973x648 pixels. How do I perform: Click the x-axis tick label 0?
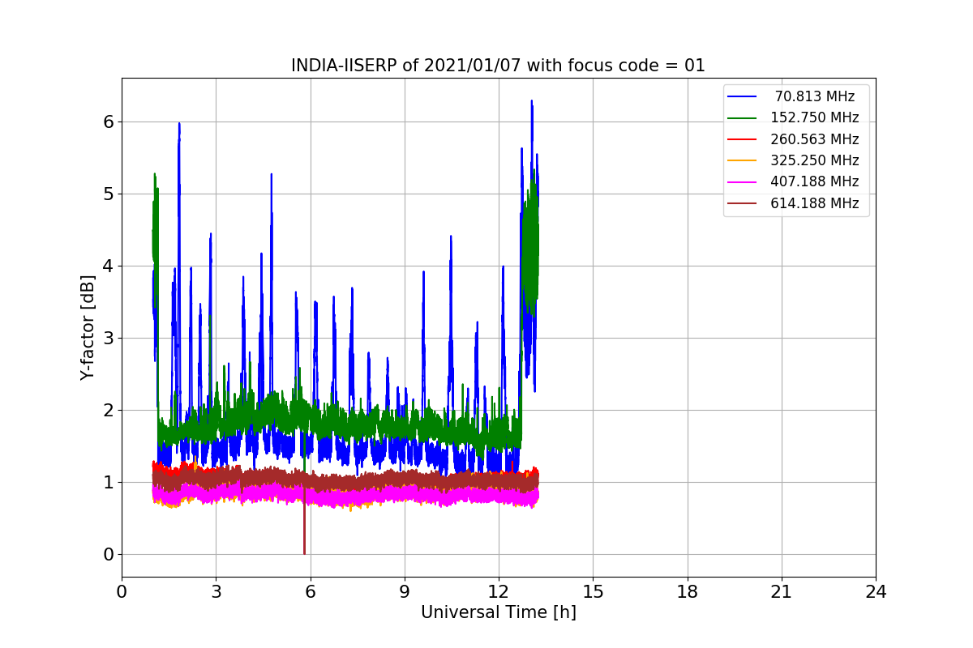[x=122, y=592]
